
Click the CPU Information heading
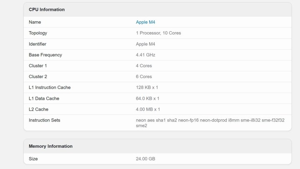47,10
